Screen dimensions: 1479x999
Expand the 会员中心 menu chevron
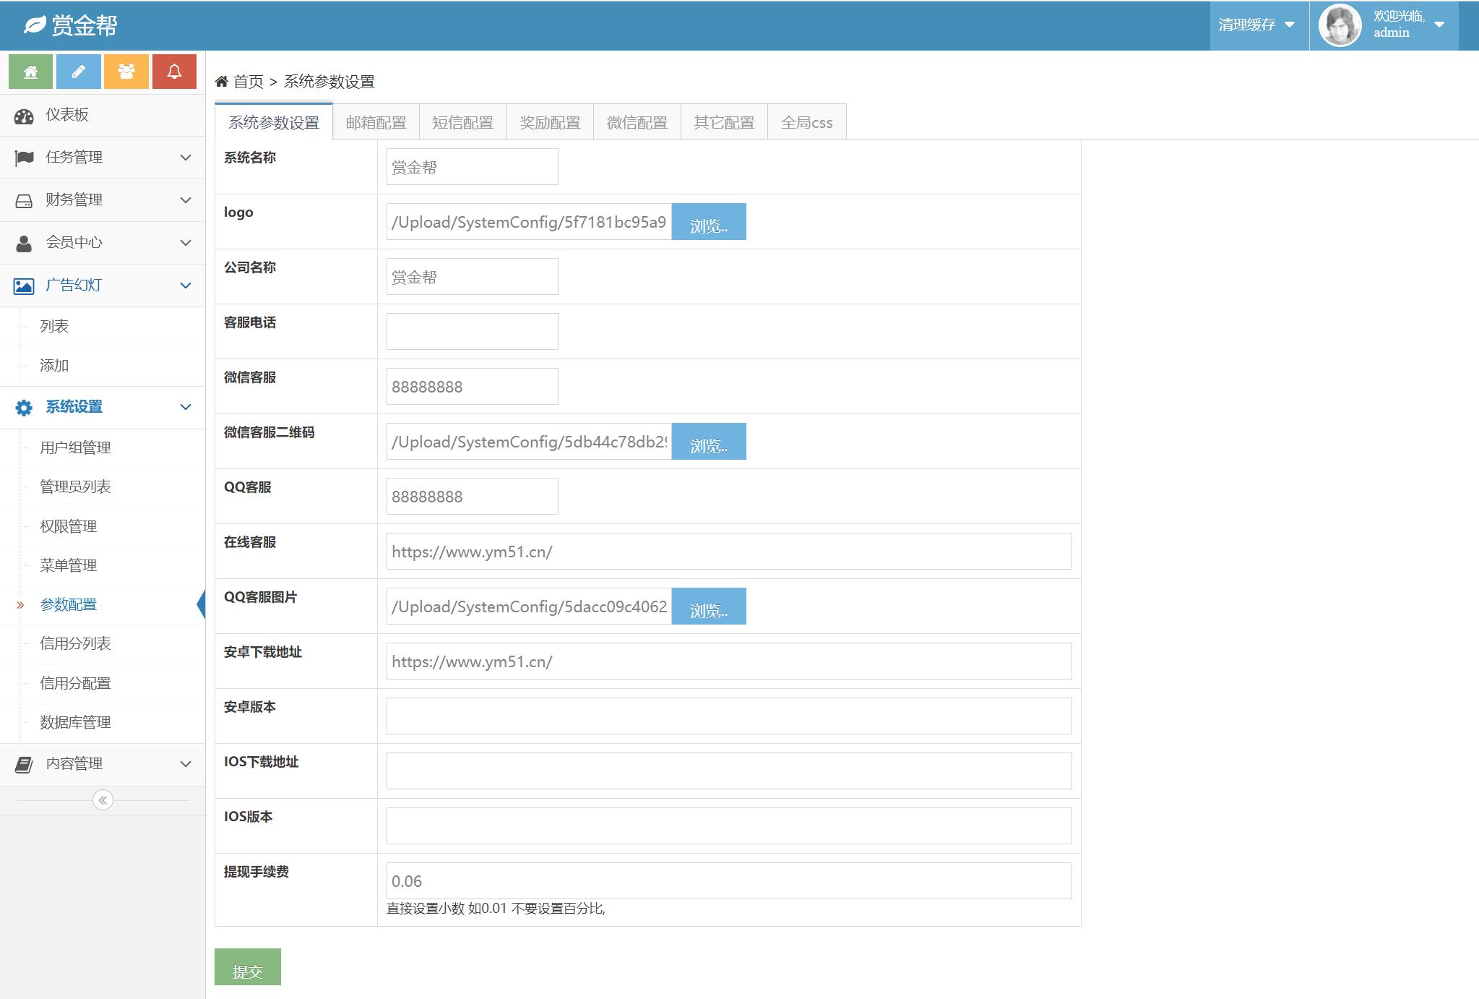pyautogui.click(x=186, y=243)
